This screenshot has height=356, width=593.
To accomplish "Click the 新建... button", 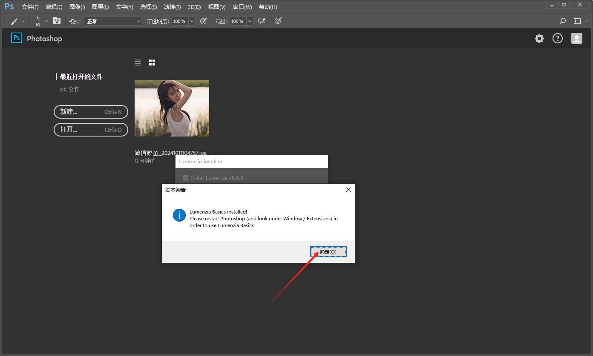I will coord(91,112).
